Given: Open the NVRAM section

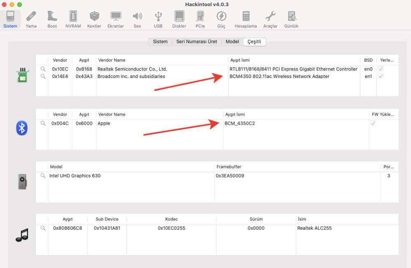Looking at the screenshot, I should pos(73,19).
